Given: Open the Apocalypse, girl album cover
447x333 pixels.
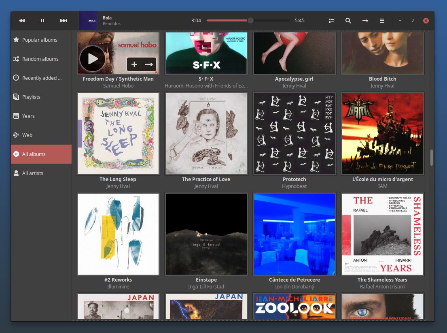Looking at the screenshot, I should click(294, 53).
